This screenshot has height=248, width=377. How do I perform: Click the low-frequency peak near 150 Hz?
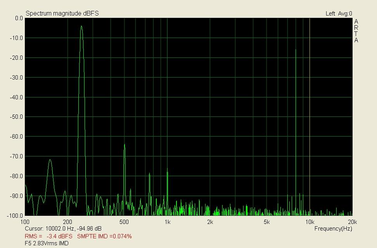pos(50,160)
